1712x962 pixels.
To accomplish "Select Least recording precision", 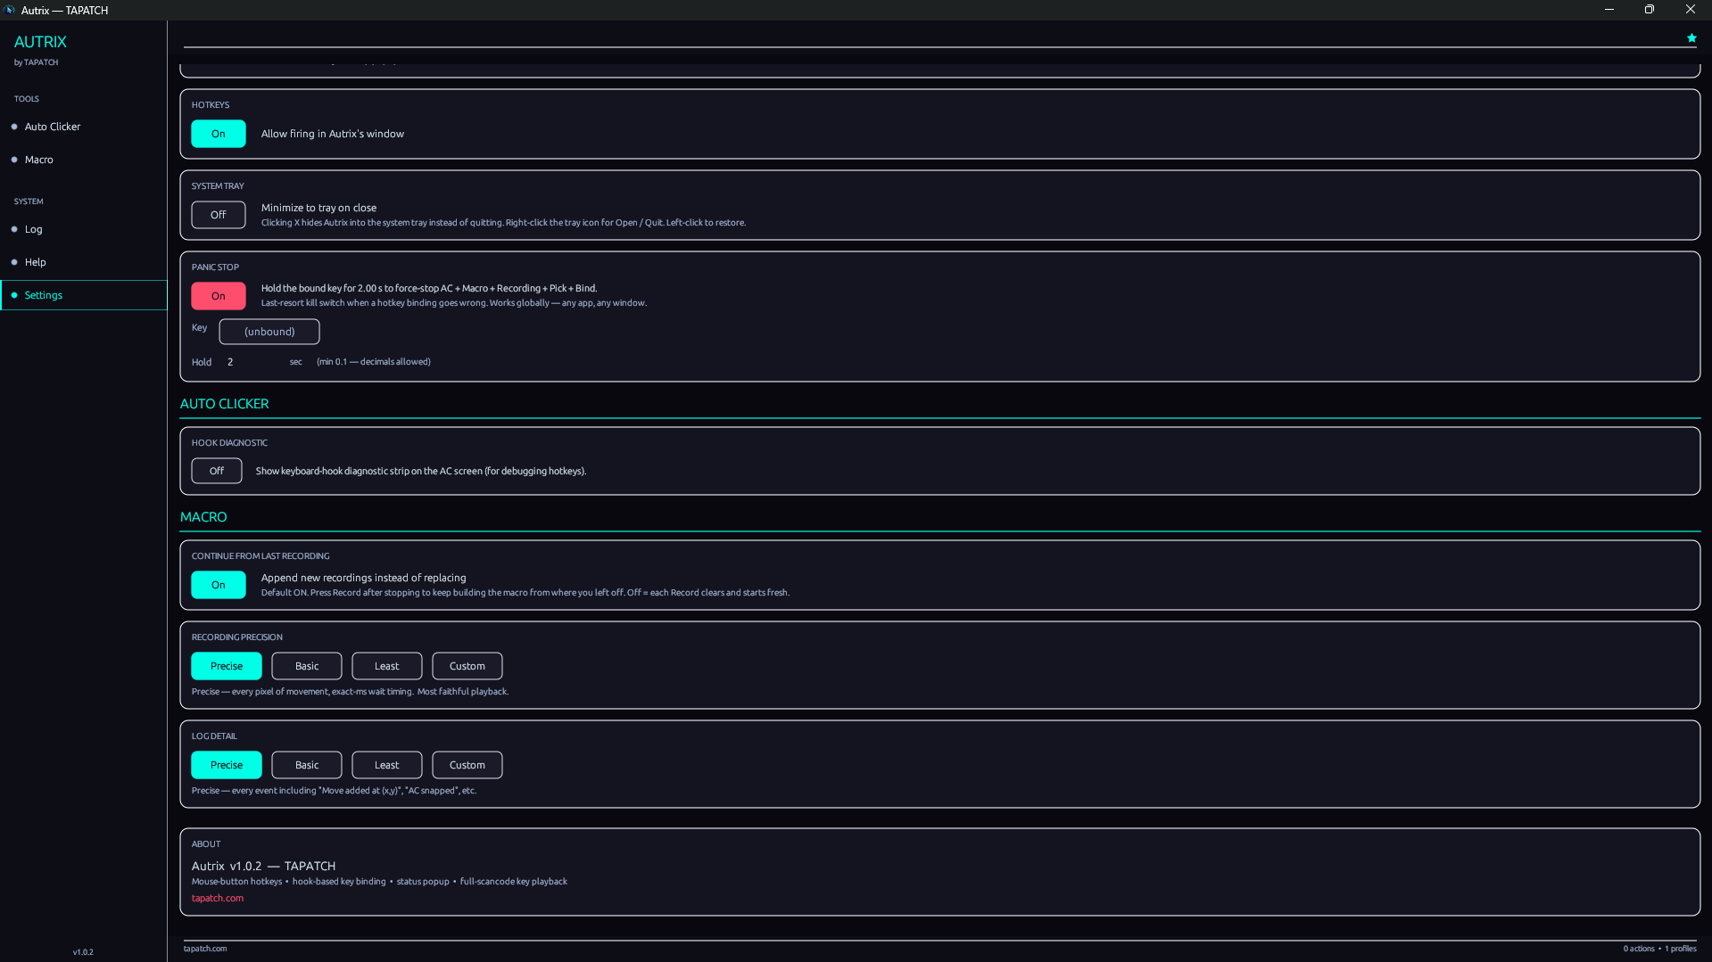I will click(x=387, y=666).
